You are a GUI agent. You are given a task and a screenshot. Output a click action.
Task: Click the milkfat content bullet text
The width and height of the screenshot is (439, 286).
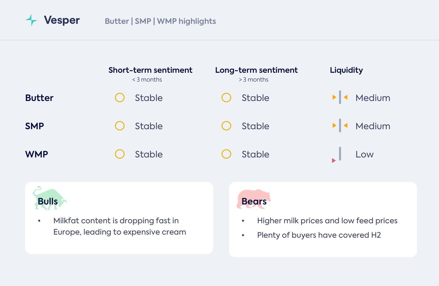click(x=119, y=226)
